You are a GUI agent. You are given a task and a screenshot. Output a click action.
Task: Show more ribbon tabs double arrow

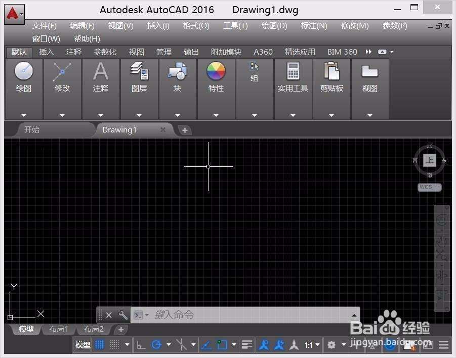coord(368,52)
